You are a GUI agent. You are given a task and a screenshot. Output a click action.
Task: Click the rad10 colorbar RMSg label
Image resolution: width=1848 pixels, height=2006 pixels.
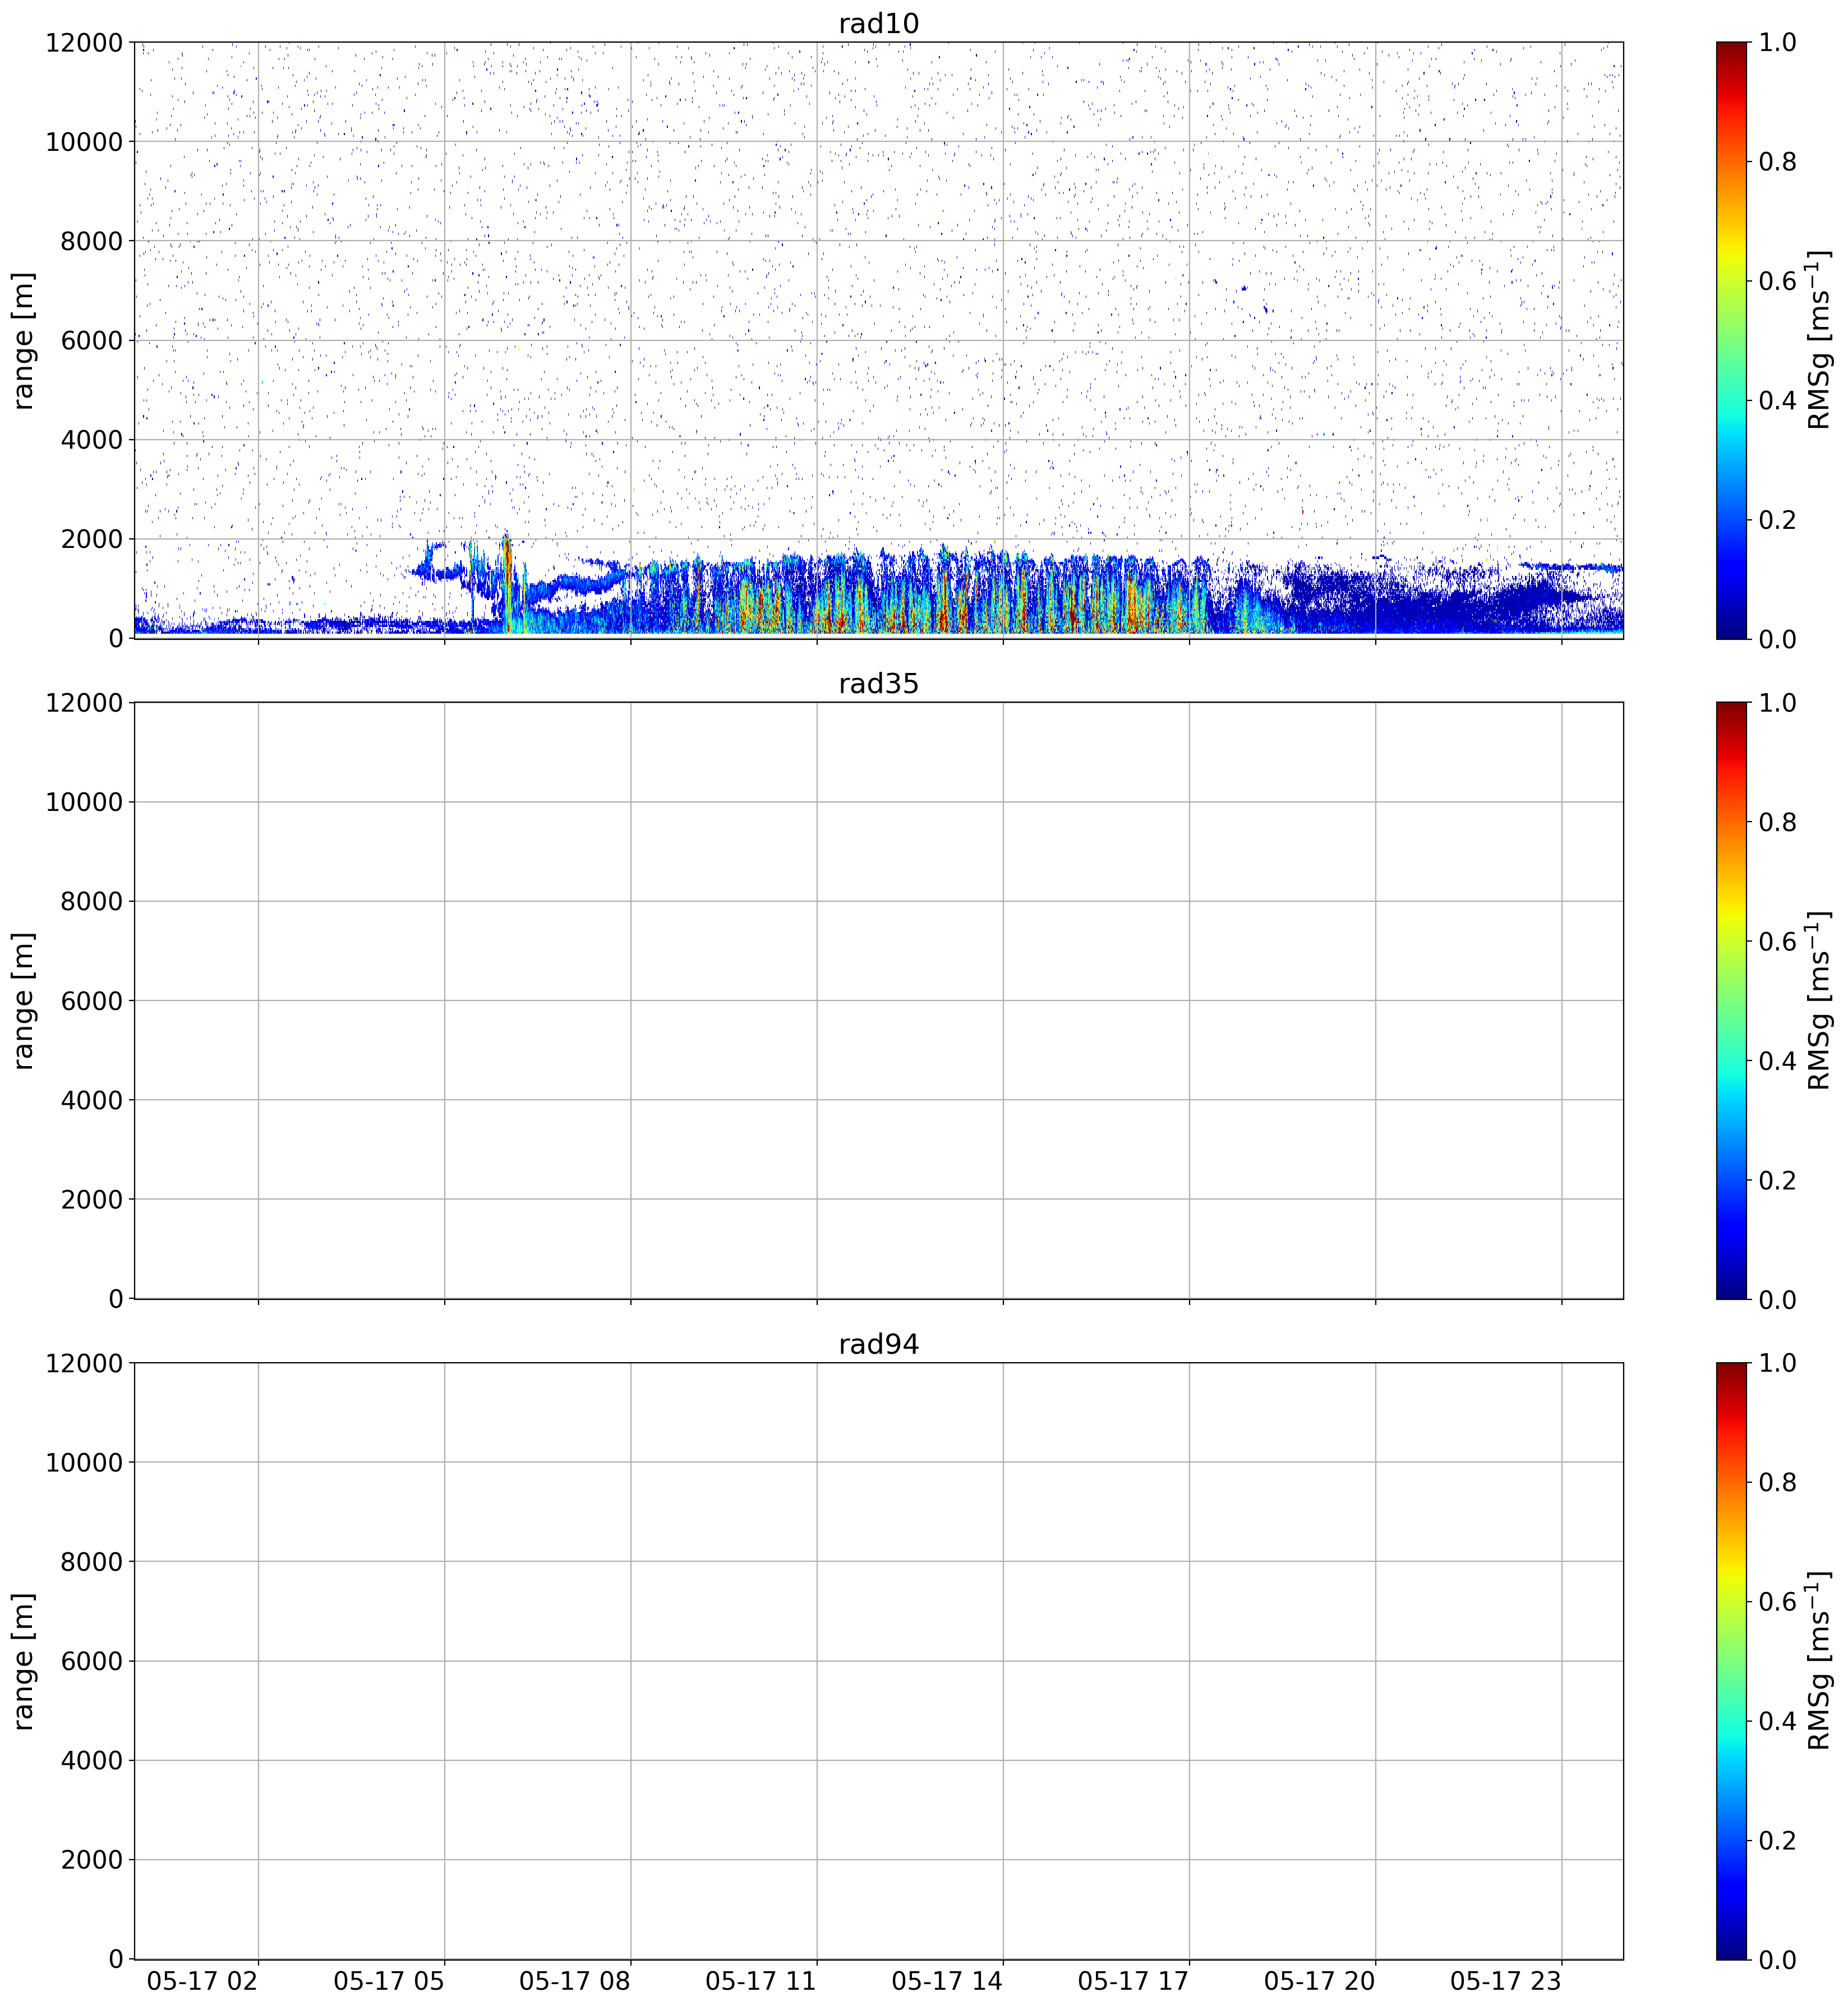[1819, 340]
